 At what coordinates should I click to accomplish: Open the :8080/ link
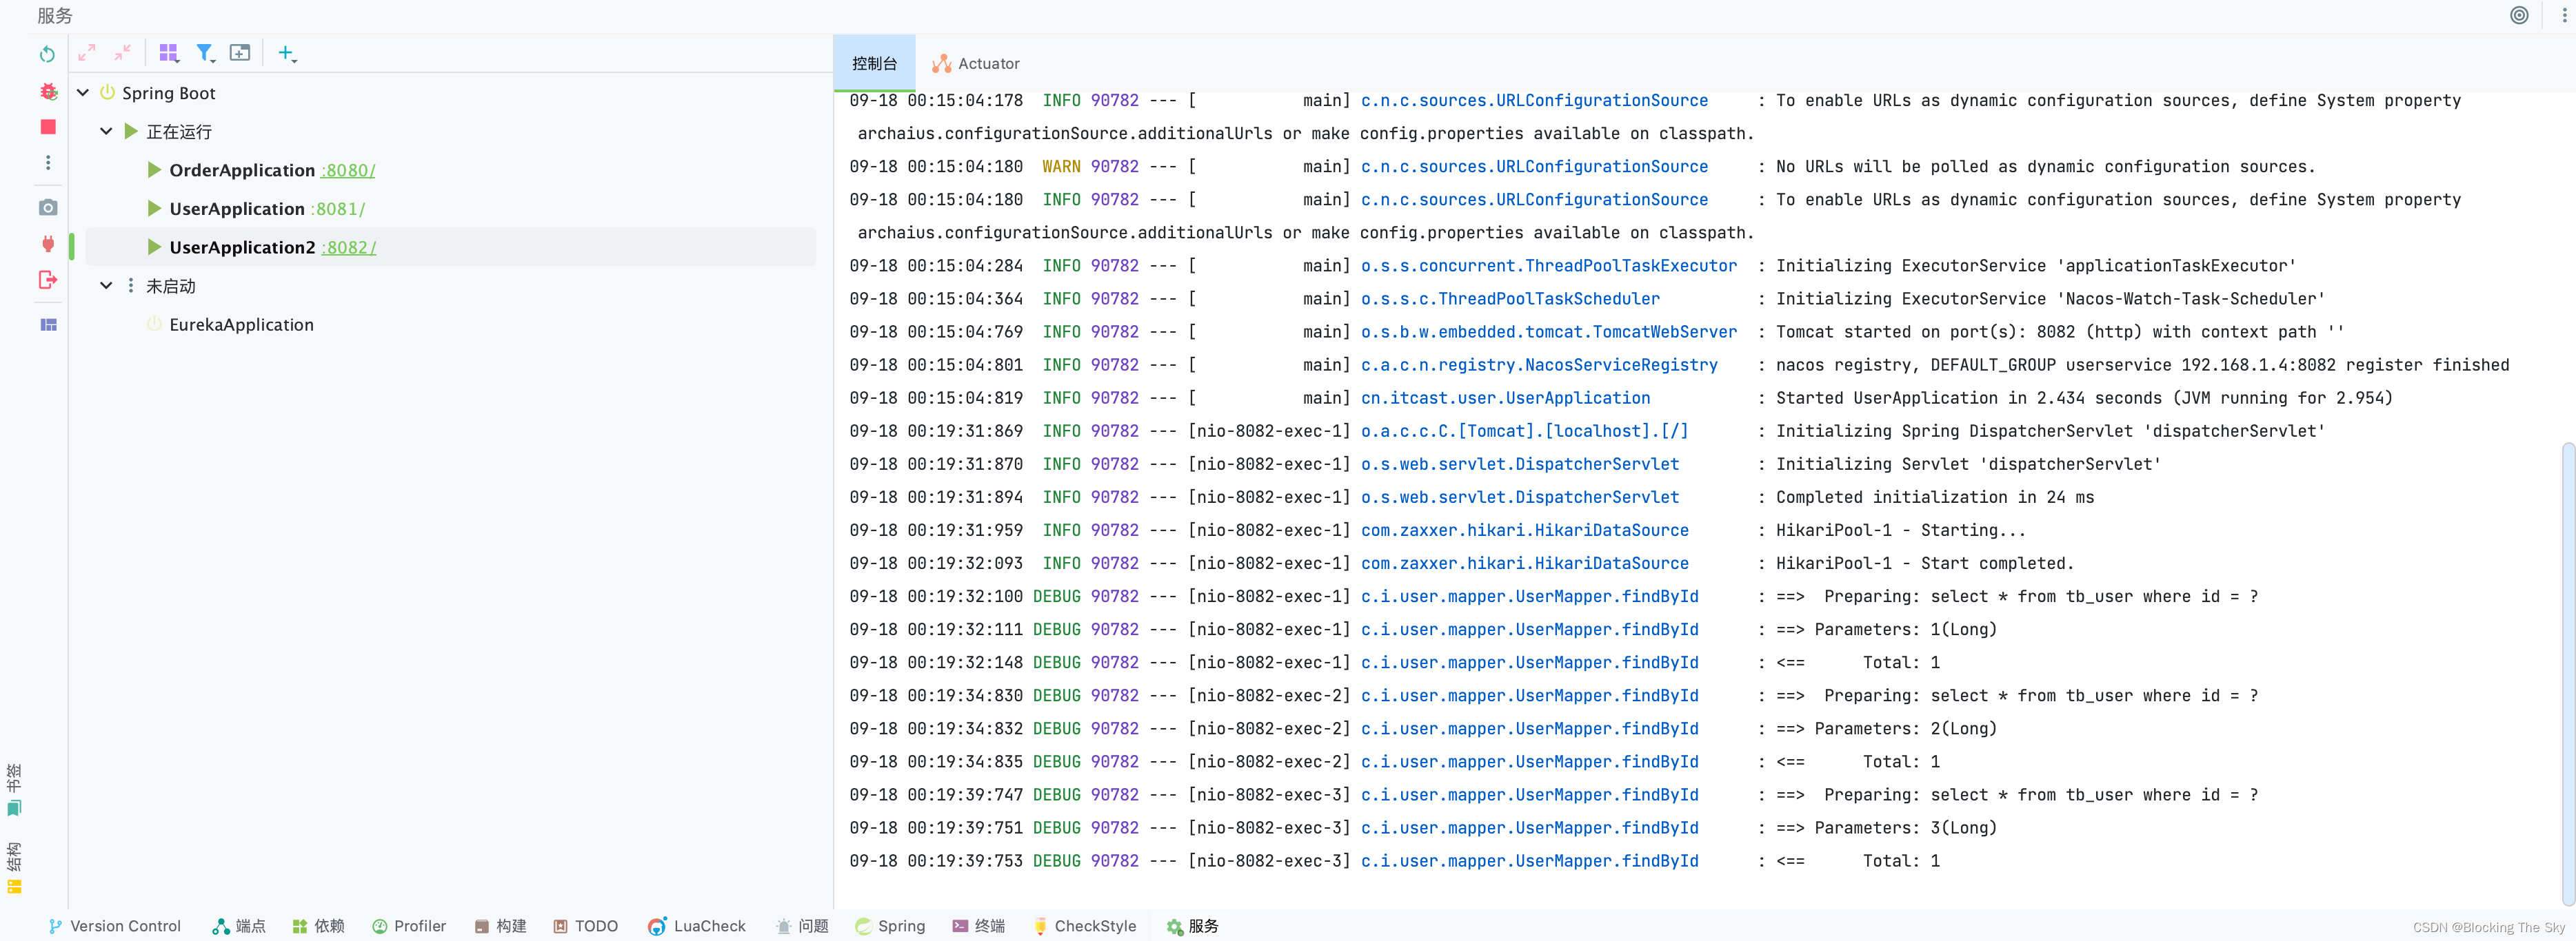[348, 171]
